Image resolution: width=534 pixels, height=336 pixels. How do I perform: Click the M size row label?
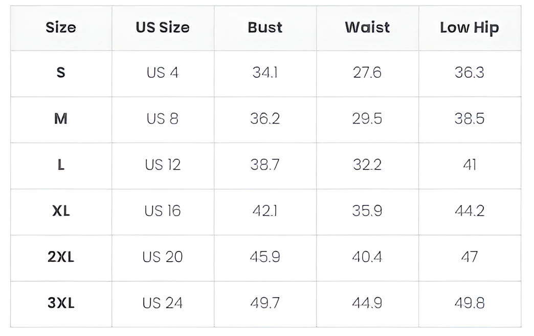pos(61,119)
